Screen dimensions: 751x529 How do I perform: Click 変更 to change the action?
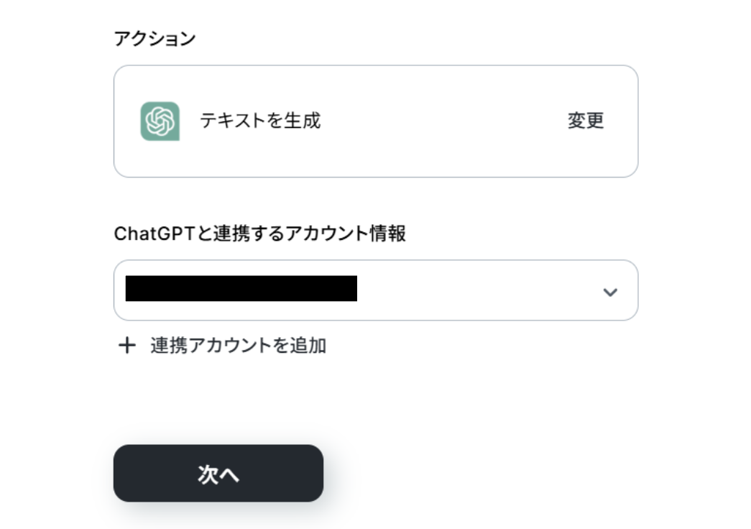pyautogui.click(x=586, y=121)
